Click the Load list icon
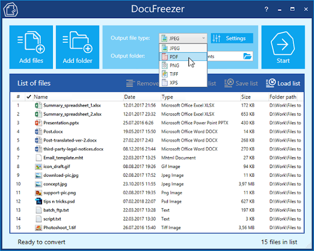The image size is (314, 251). 271,83
